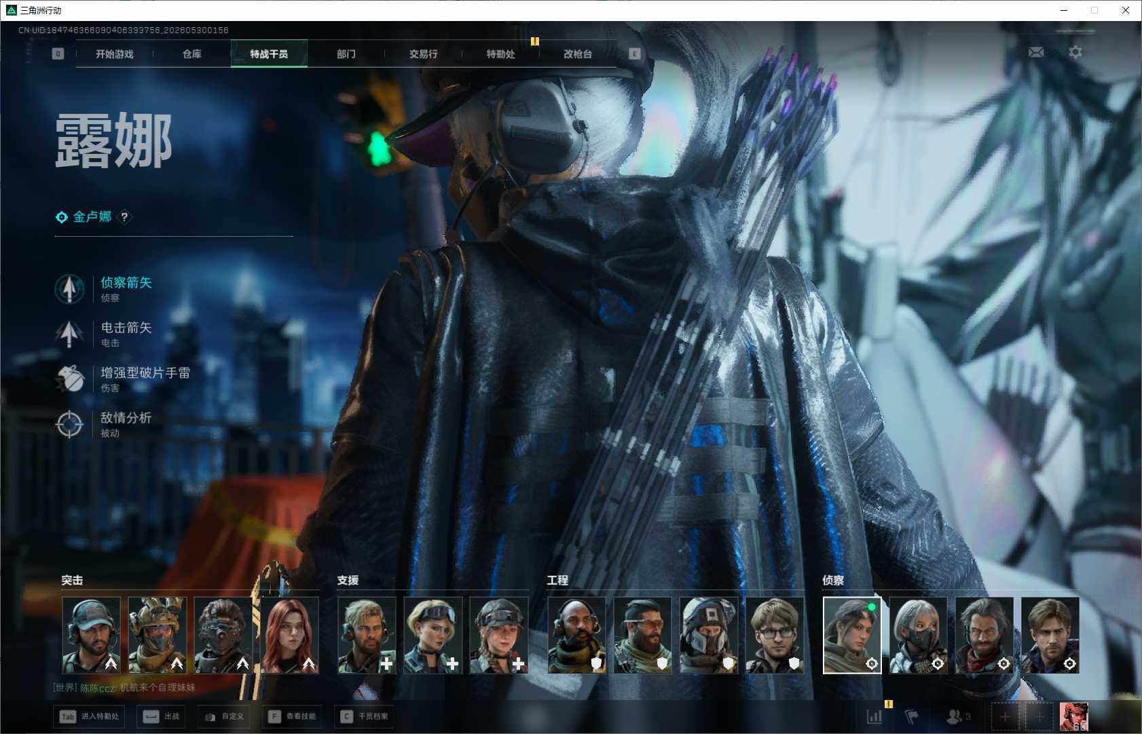Open the bar chart statistics icon
The height and width of the screenshot is (734, 1142).
pyautogui.click(x=874, y=716)
